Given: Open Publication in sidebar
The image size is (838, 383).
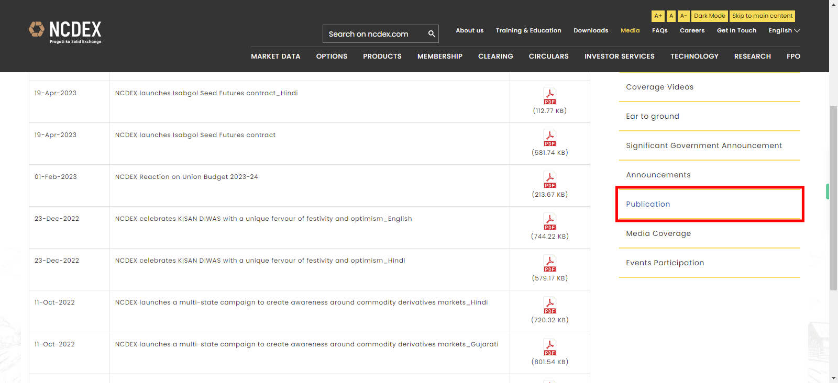Looking at the screenshot, I should tap(648, 204).
